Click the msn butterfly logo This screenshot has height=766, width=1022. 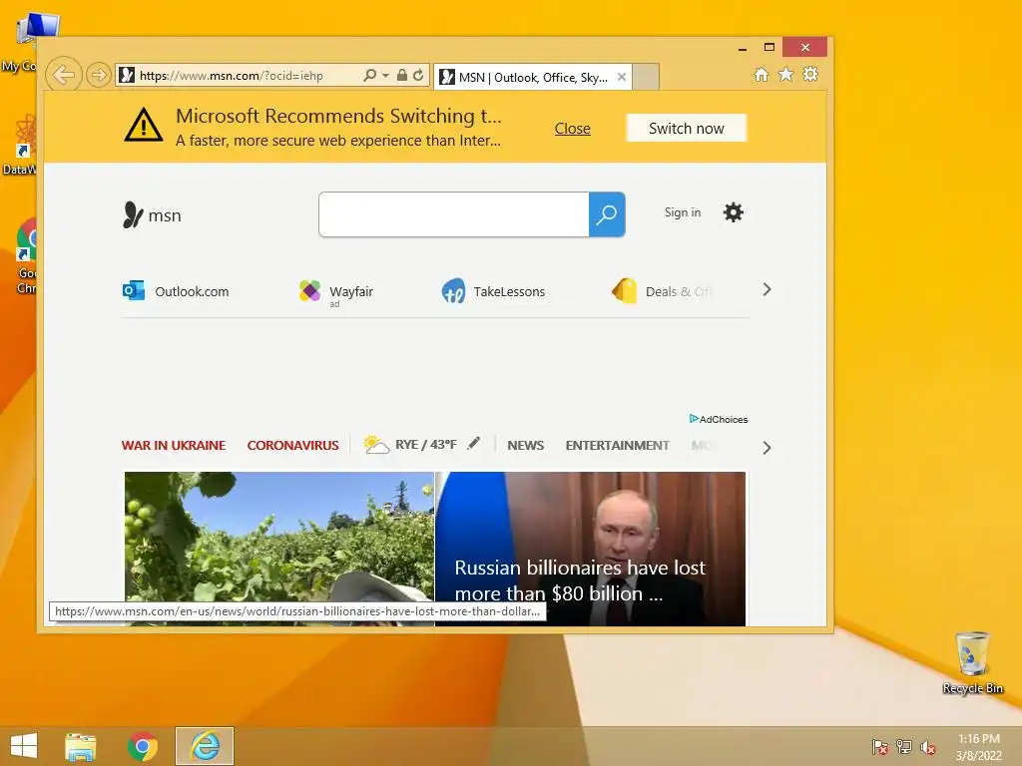click(152, 215)
